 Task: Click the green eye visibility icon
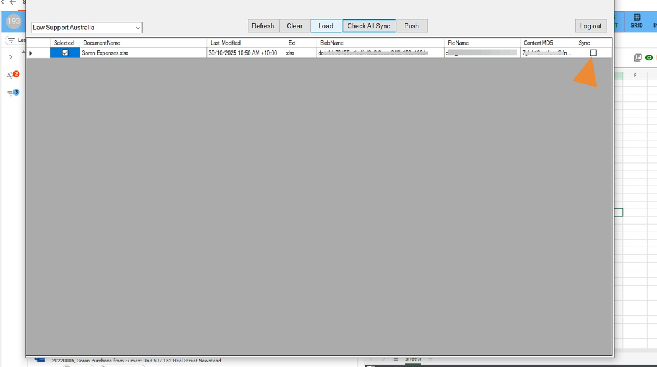pos(649,57)
